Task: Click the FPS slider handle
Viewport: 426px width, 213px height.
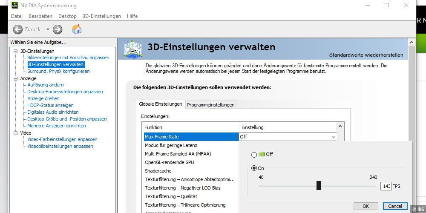Action: [319, 186]
